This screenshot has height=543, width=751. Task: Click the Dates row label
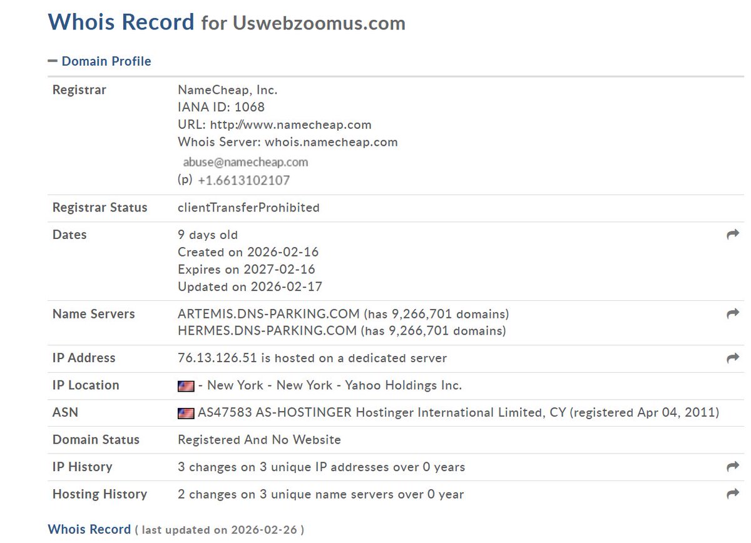pos(69,235)
